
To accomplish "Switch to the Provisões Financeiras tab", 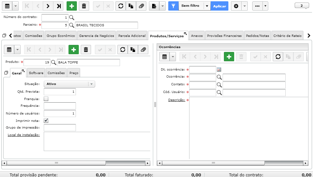I will pyautogui.click(x=224, y=36).
